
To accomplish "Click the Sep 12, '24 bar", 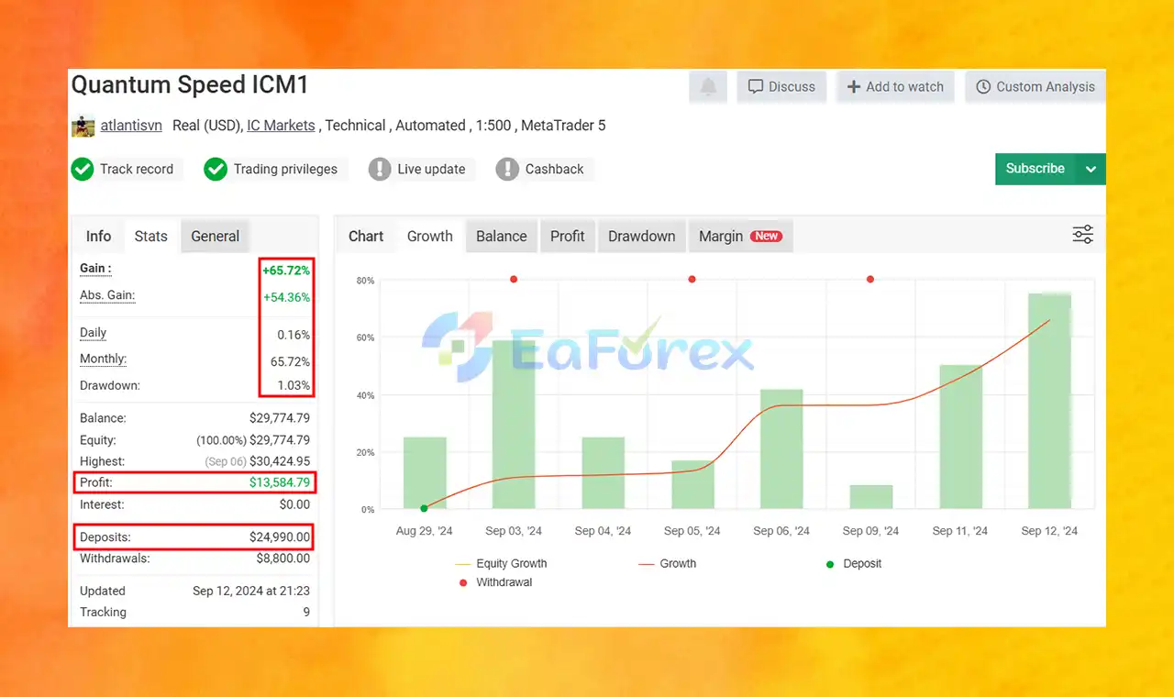I will point(1049,401).
